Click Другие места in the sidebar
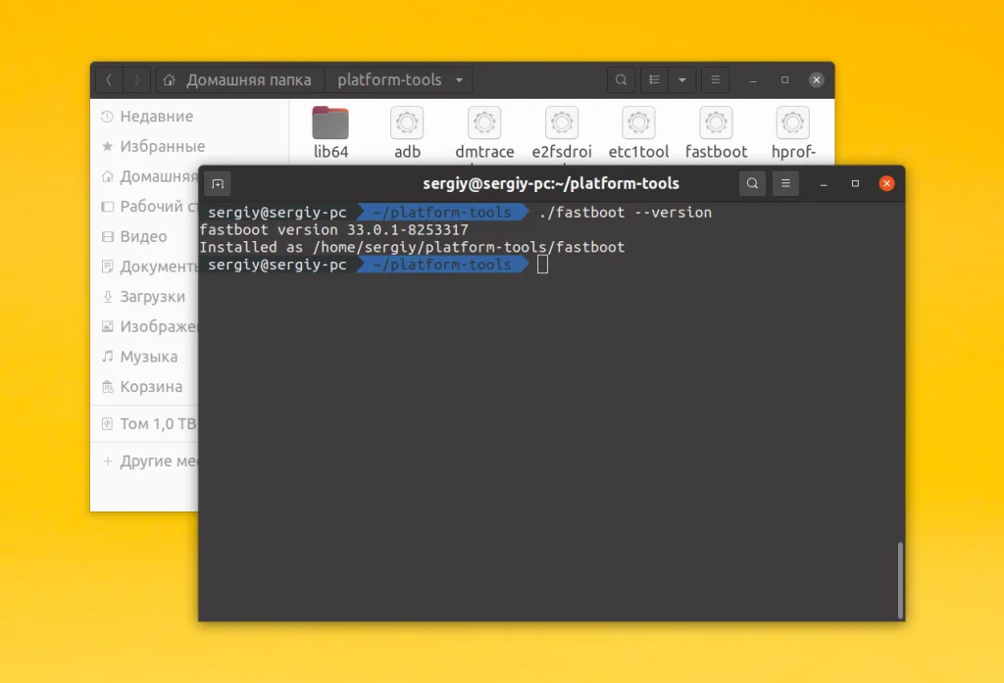 click(x=152, y=461)
